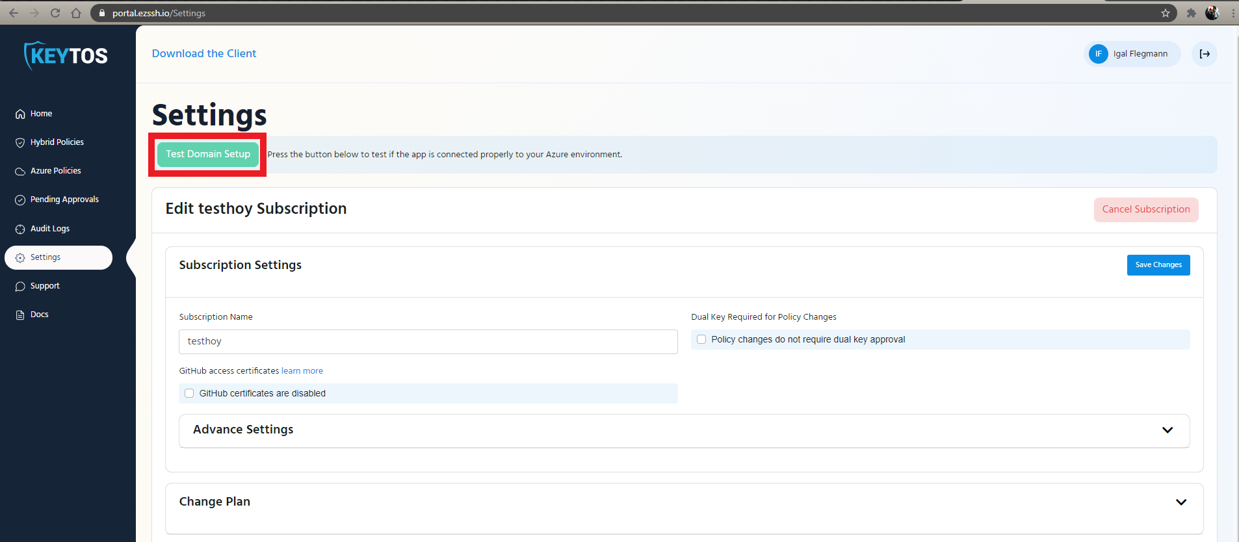Image resolution: width=1239 pixels, height=542 pixels.
Task: Click the Cancel Subscription button
Action: pos(1145,209)
